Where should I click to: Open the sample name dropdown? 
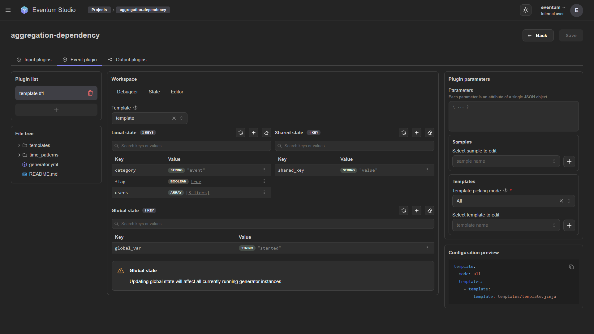click(x=506, y=161)
